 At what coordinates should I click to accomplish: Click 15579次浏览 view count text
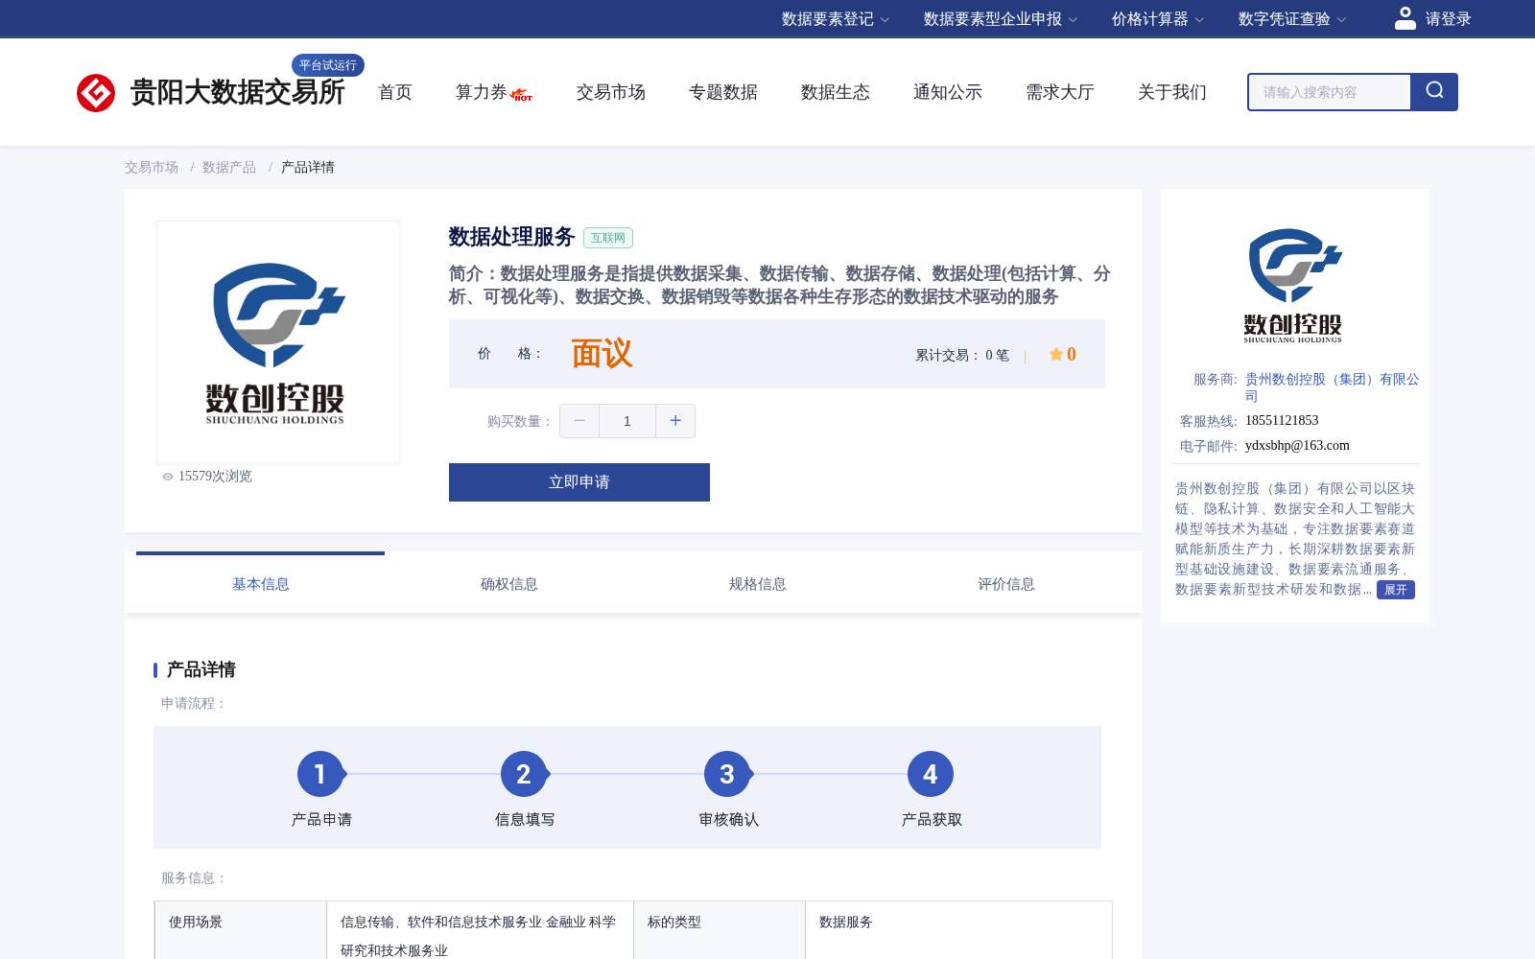click(x=215, y=477)
